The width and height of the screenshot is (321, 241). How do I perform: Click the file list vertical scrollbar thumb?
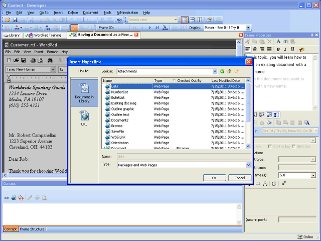(248, 102)
